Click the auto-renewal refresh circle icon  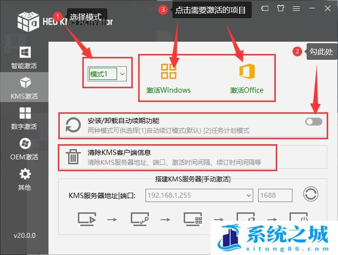point(73,125)
